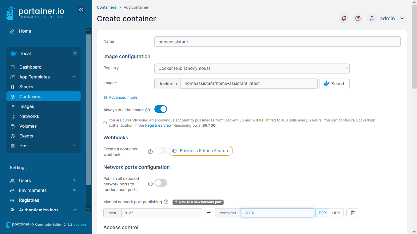Click the Stacks layers icon

[13, 87]
